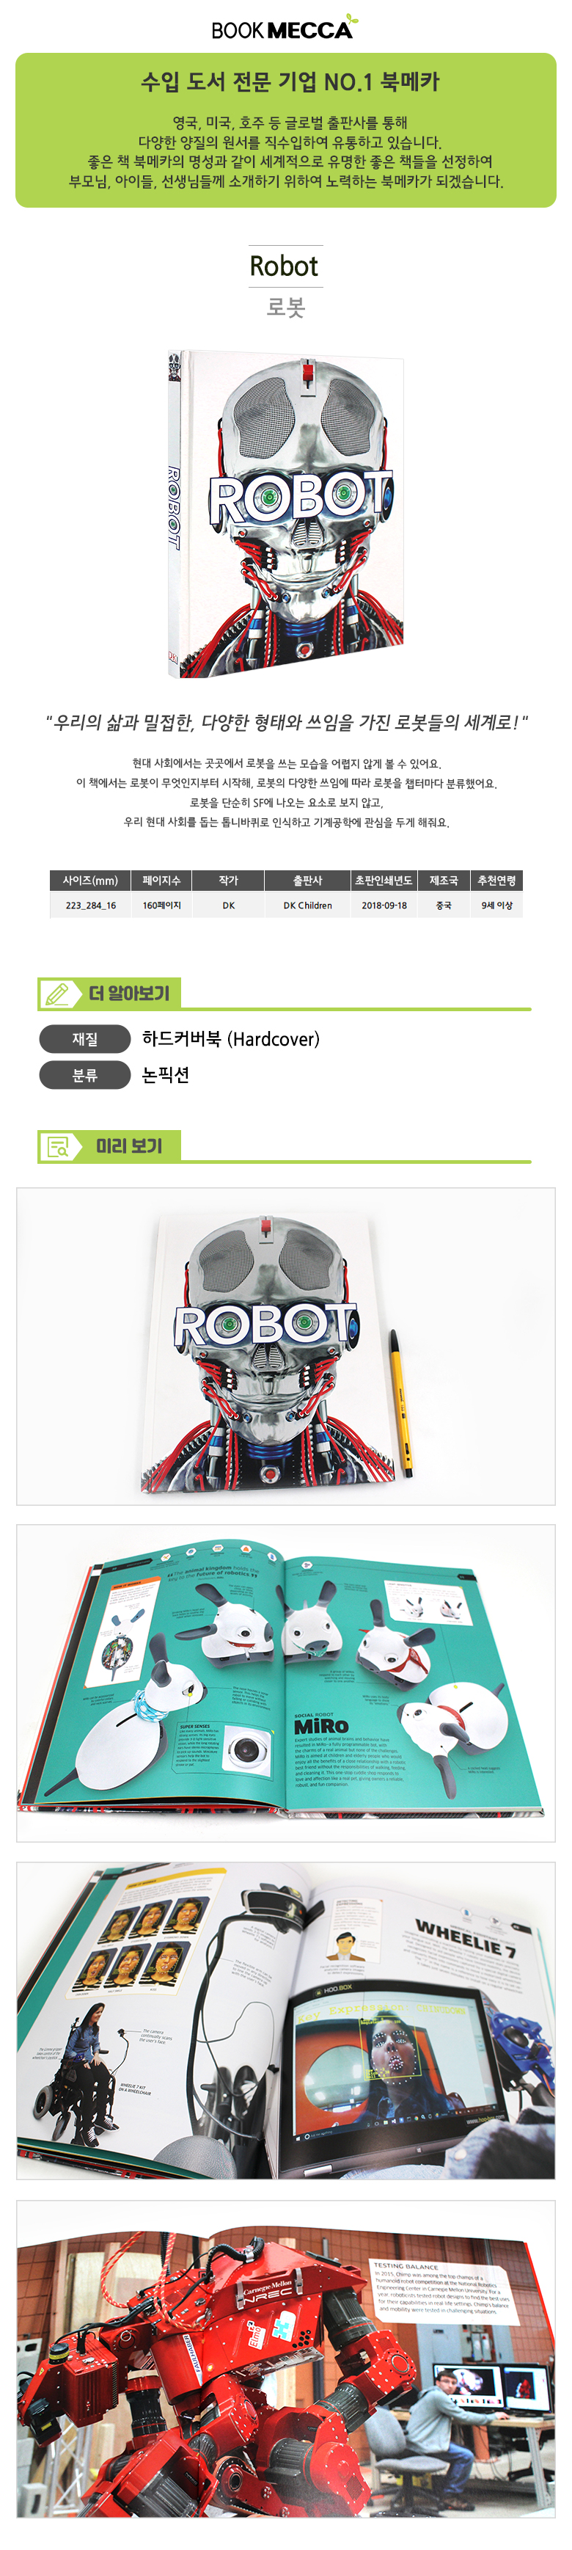The width and height of the screenshot is (572, 2550).
Task: Click the 미리 보기 section heading
Action: pyautogui.click(x=128, y=1146)
